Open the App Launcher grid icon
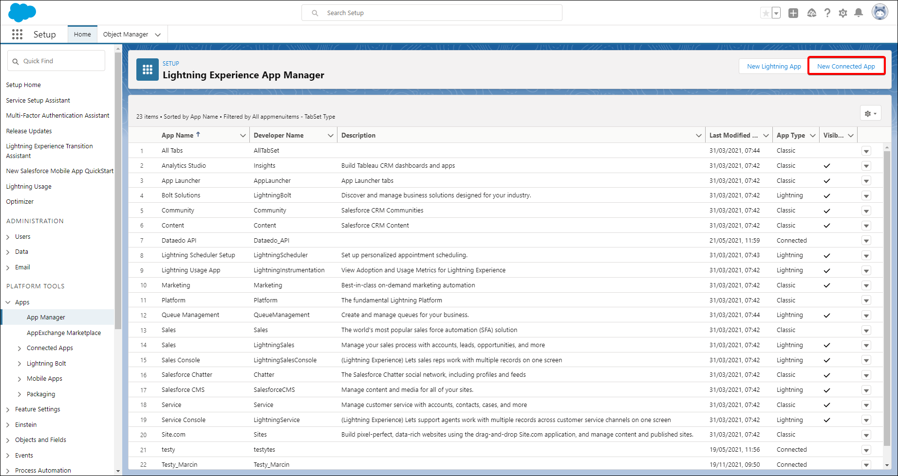Screen dimensions: 898x476 tap(17, 34)
